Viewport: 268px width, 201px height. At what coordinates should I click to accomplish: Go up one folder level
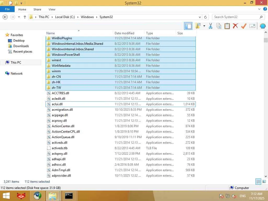coord(25,17)
